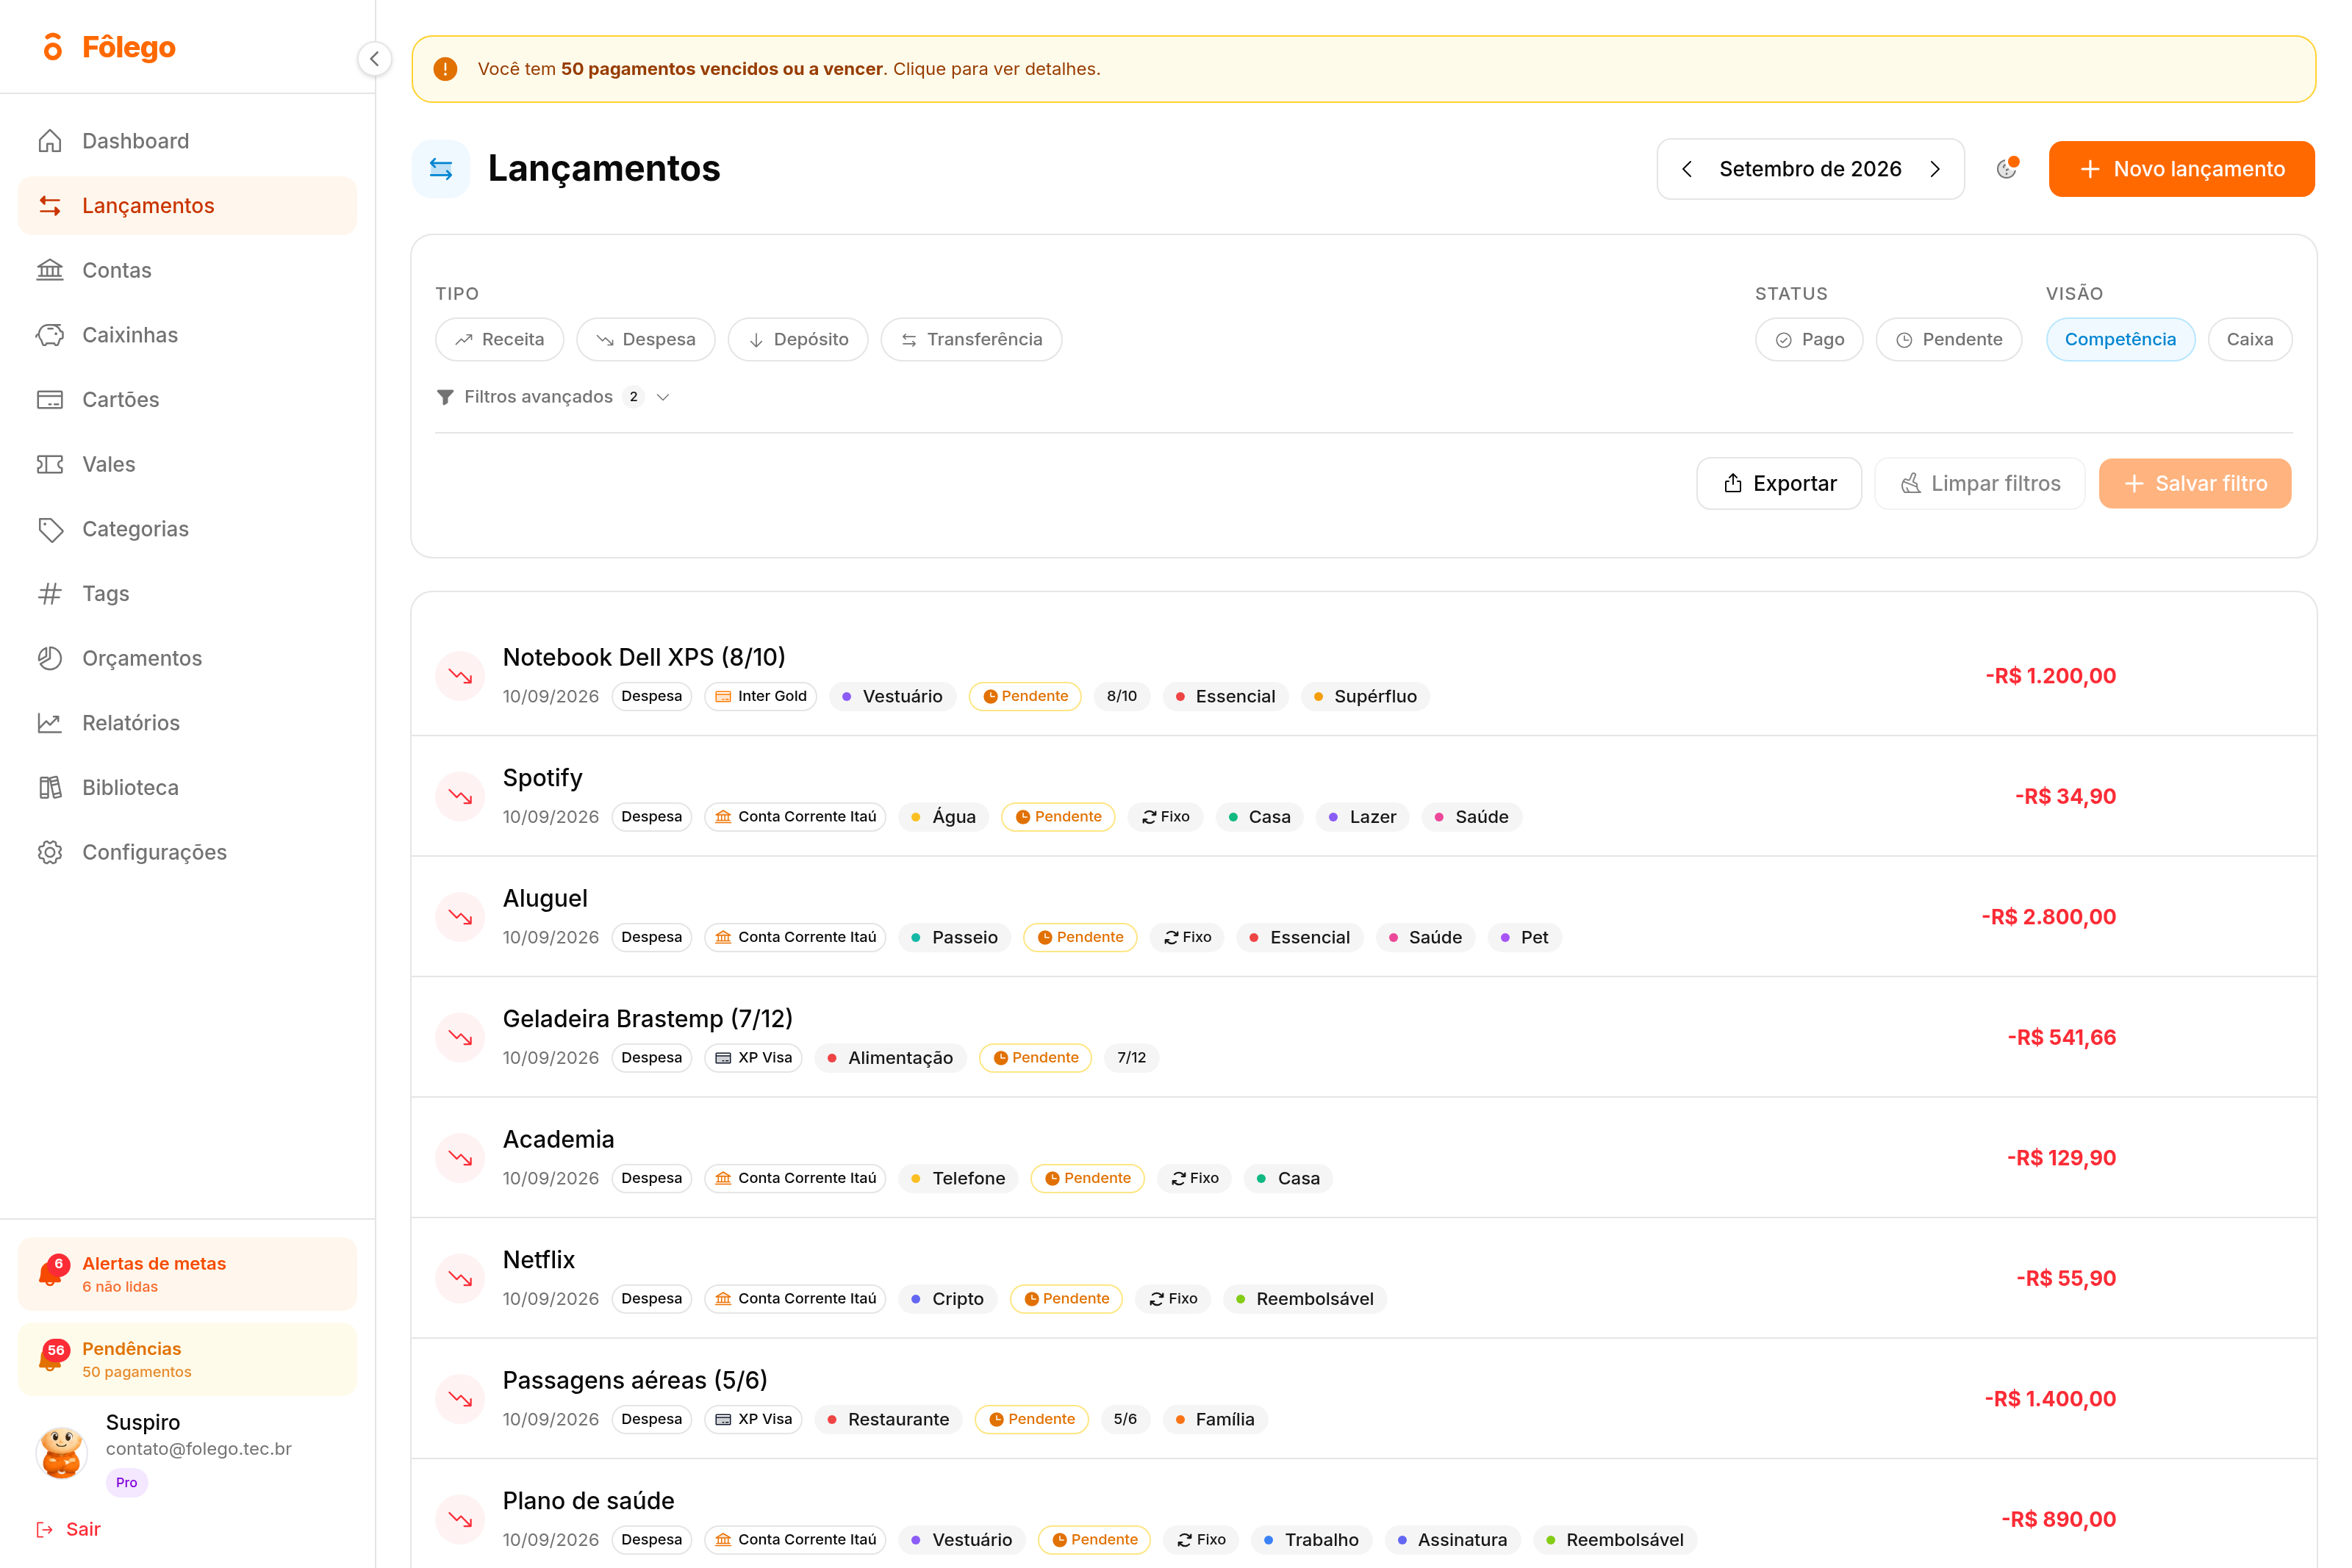
Task: Open the cookie icon next to Novo lançamento
Action: 2006,168
